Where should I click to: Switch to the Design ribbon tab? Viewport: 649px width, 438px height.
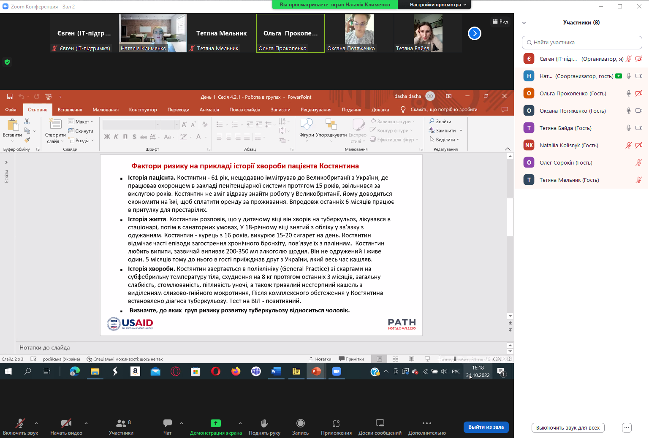[x=143, y=110]
